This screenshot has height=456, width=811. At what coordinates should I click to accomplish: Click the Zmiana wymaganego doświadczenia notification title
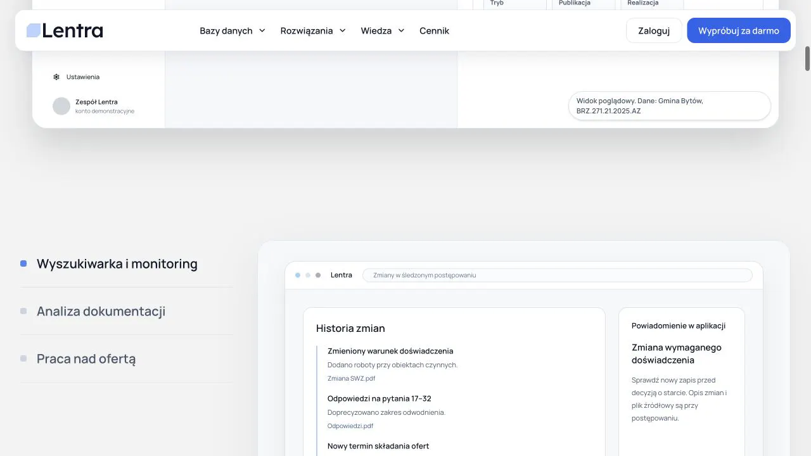[x=677, y=353]
